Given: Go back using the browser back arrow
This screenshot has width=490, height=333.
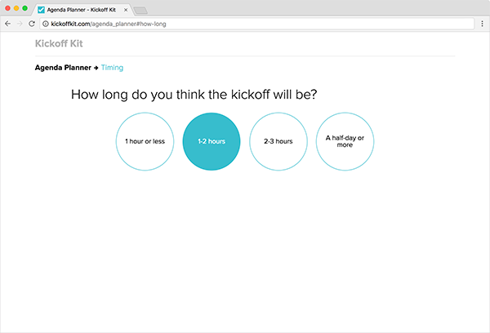Looking at the screenshot, I should (8, 24).
